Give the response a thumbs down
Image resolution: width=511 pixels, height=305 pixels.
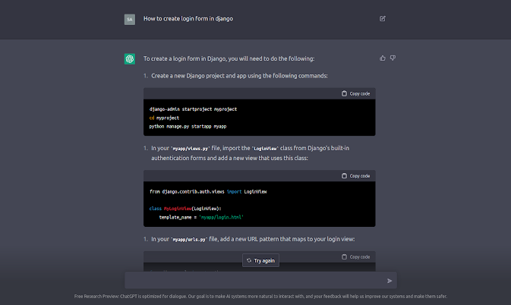pos(393,58)
